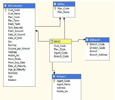Select Branch_Code column in tblBranch
Screen dimensions: 115x100
[x=97, y=44]
